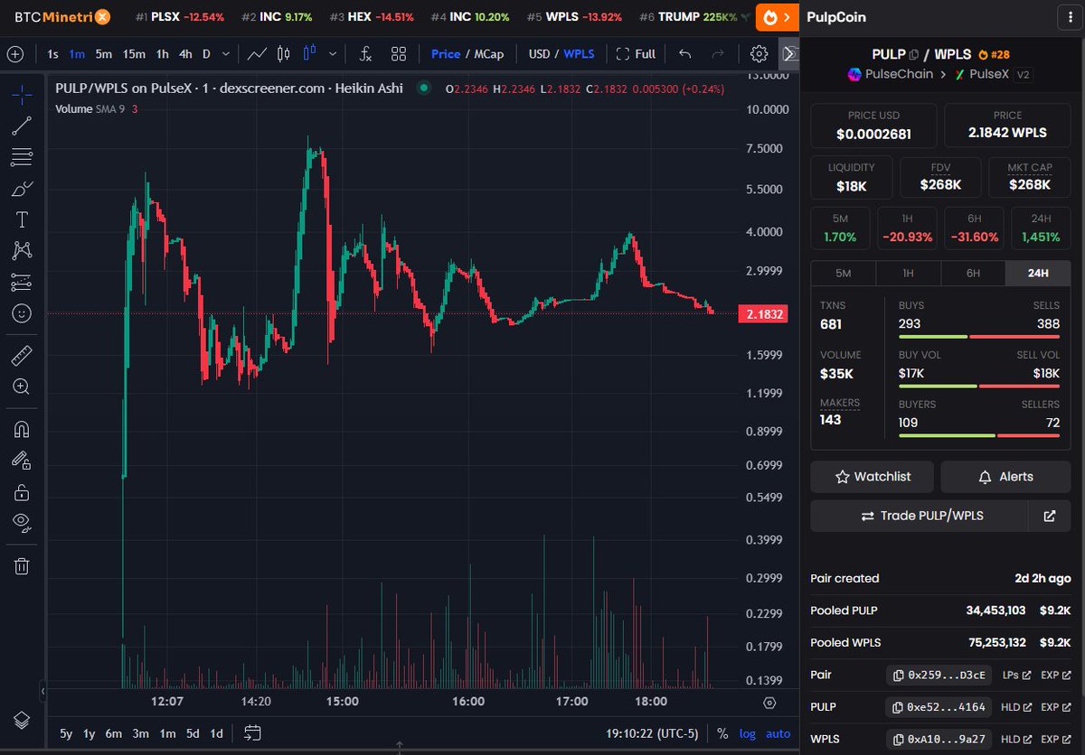This screenshot has height=755, width=1085.
Task: Set chart interval to 1s
Action: tap(52, 54)
